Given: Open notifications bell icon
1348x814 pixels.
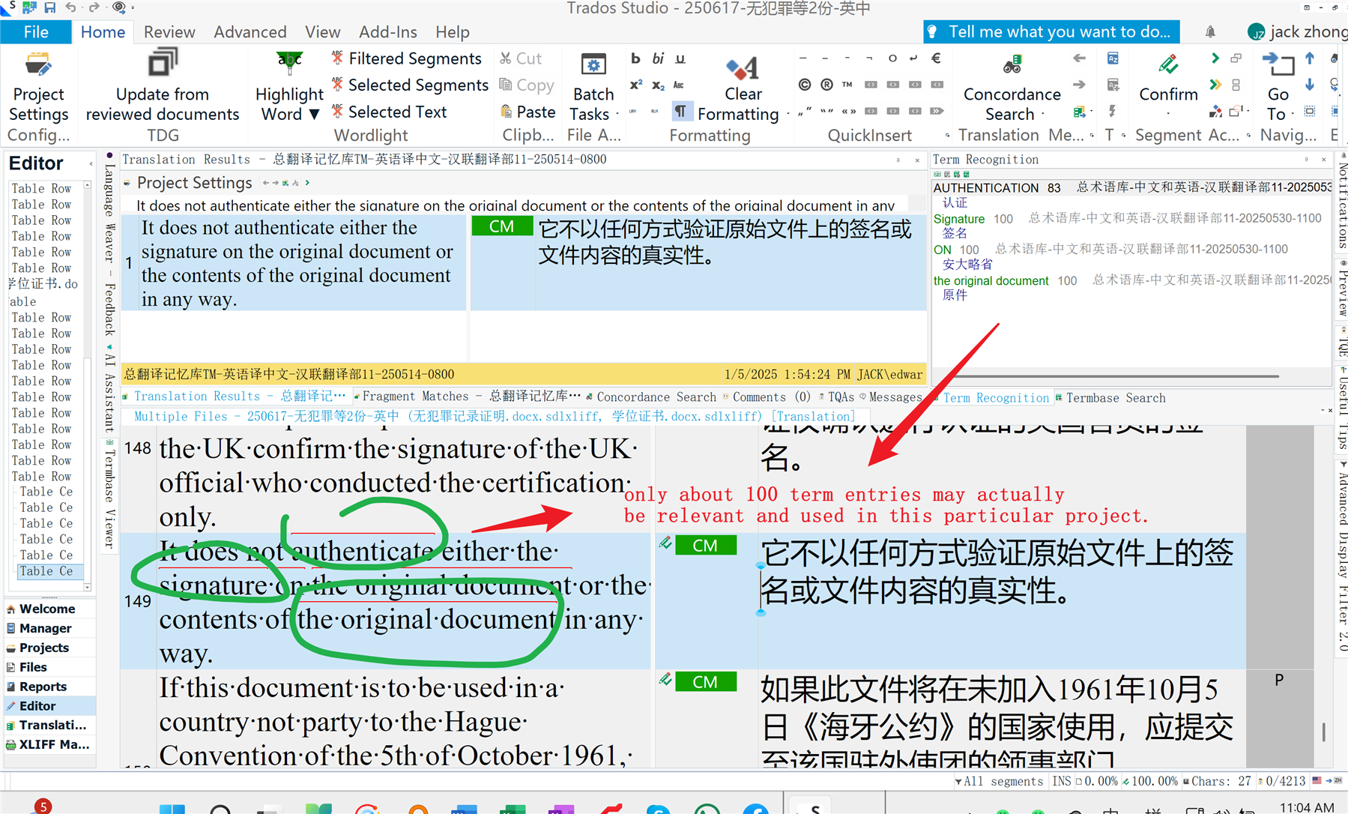Looking at the screenshot, I should point(1210,31).
